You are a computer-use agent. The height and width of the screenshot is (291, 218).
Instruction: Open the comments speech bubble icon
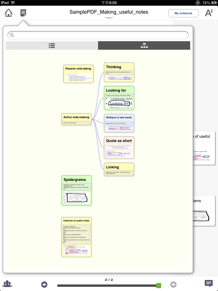209,283
